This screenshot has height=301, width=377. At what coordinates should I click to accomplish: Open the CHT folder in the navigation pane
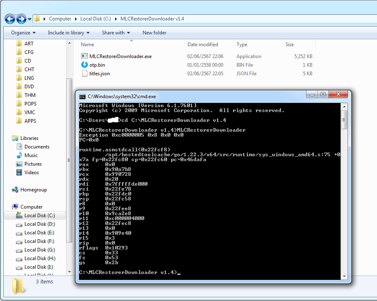29,70
